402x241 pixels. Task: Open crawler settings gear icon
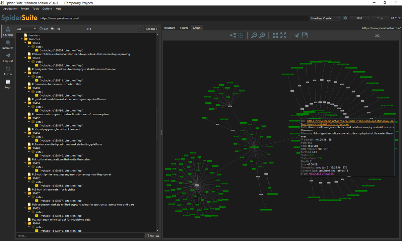point(346,18)
